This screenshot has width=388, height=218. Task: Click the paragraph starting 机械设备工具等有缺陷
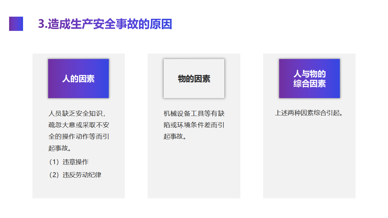194,125
